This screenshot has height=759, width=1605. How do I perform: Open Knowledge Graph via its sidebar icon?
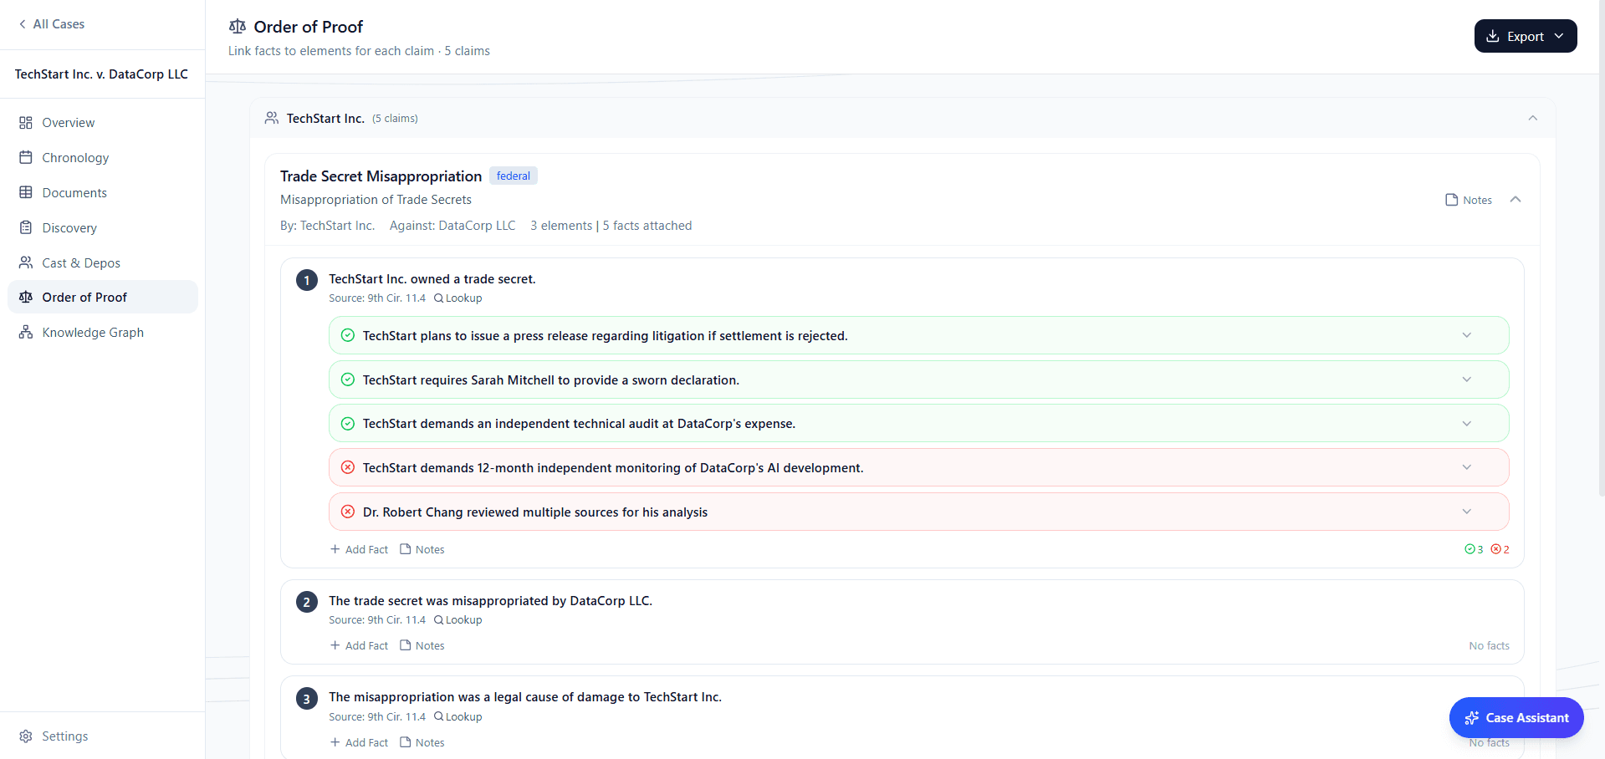click(x=26, y=333)
